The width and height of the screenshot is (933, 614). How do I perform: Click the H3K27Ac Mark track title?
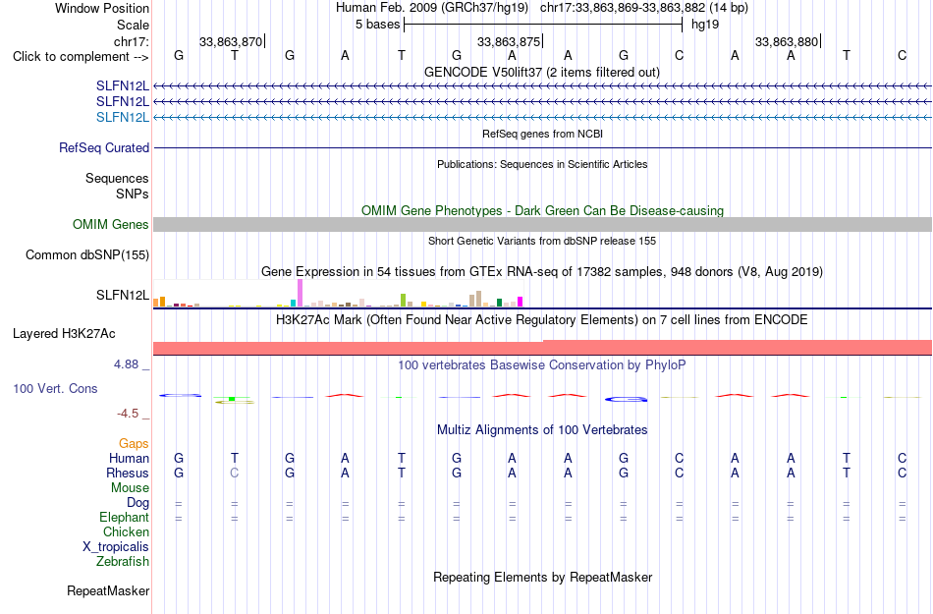coord(541,320)
